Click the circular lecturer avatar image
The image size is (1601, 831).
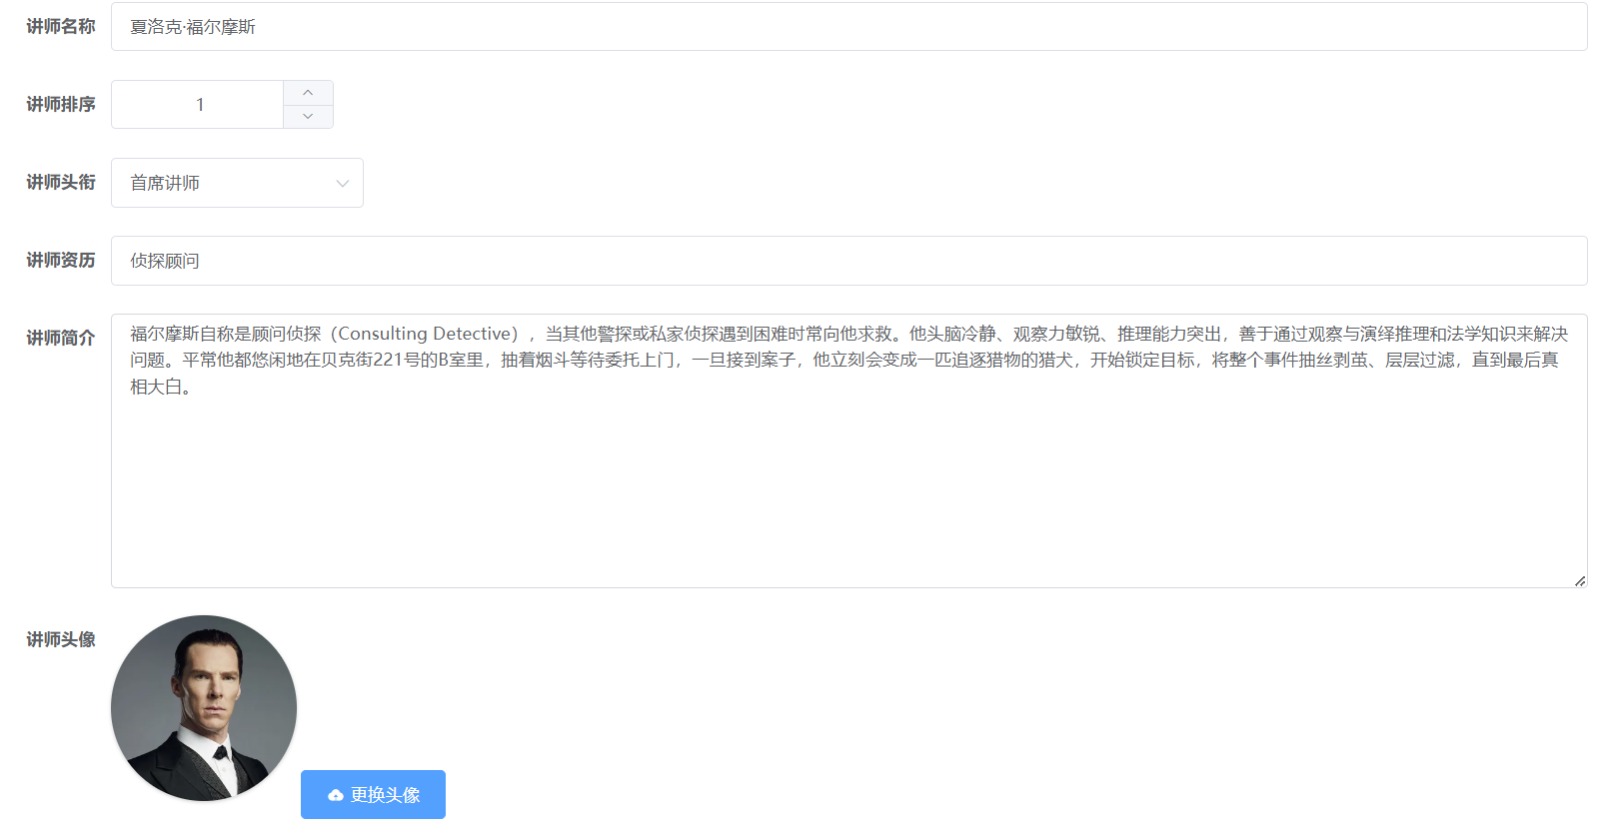coord(204,708)
